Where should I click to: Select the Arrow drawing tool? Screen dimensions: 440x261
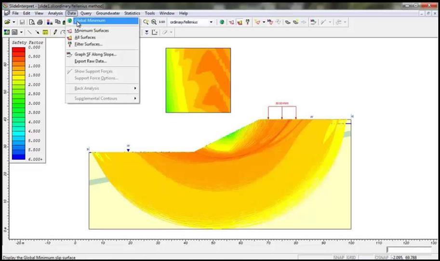(37, 32)
